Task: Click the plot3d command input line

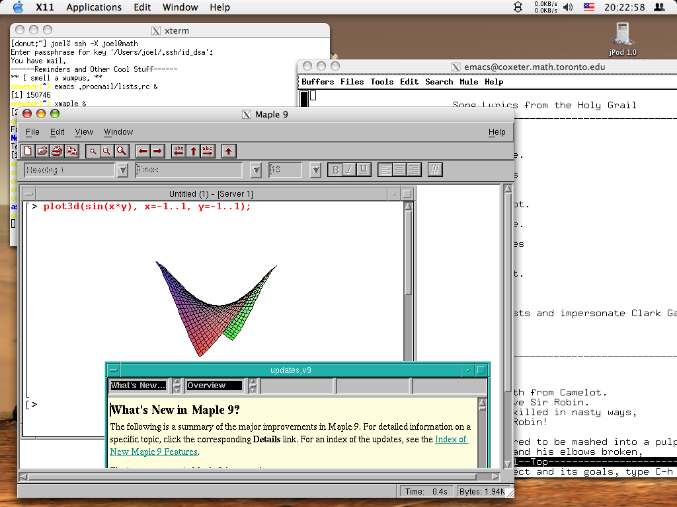Action: pyautogui.click(x=147, y=207)
